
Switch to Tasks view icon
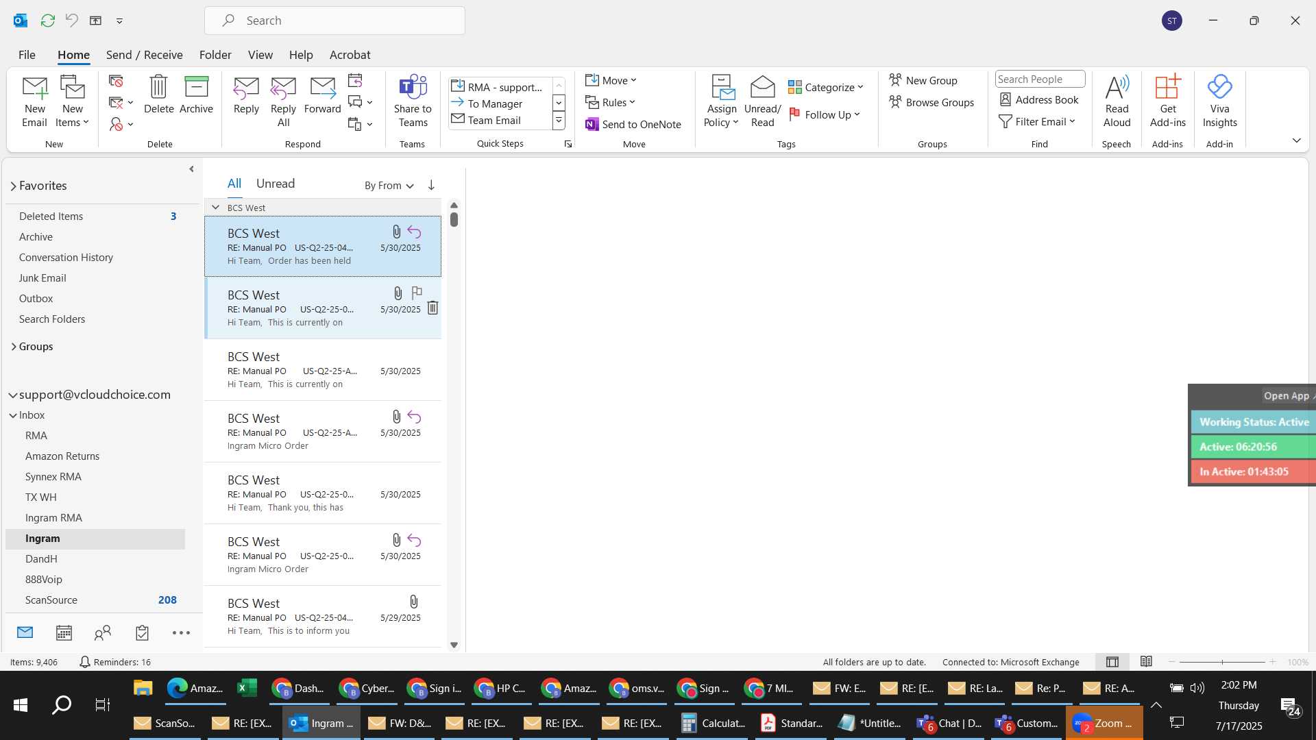(142, 632)
